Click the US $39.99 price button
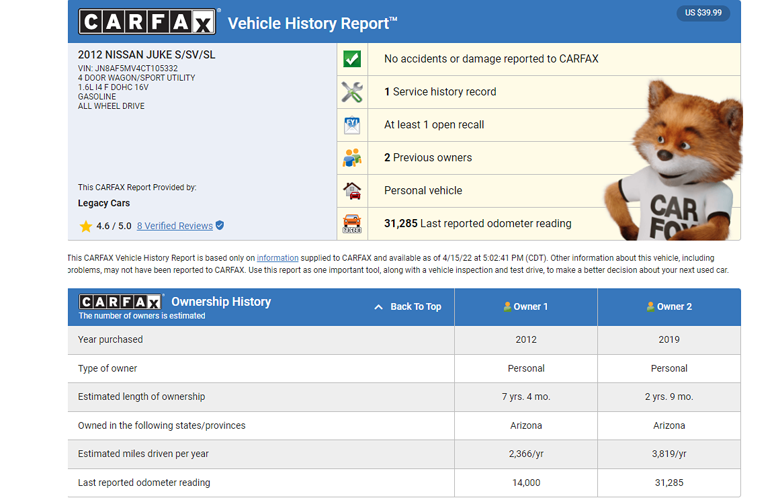Screen dimensions: 774x498 coord(703,13)
